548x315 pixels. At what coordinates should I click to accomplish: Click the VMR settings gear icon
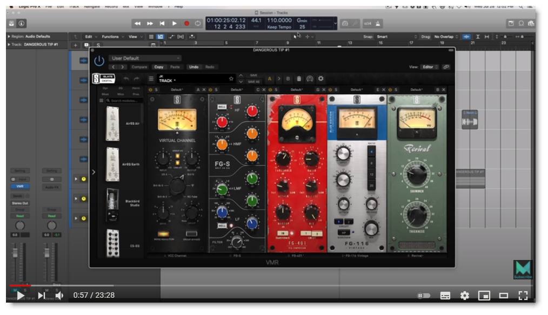[x=321, y=79]
